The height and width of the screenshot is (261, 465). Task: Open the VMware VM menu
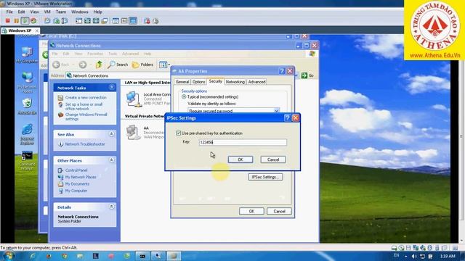[47, 12]
